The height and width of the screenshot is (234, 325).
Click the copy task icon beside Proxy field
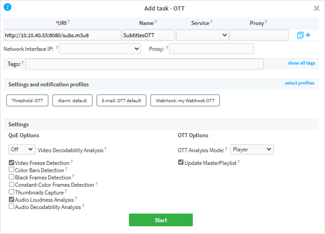pyautogui.click(x=300, y=35)
